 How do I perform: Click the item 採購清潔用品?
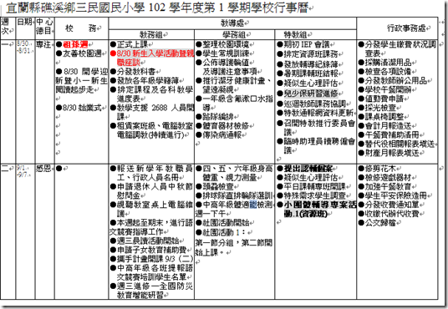(388, 63)
